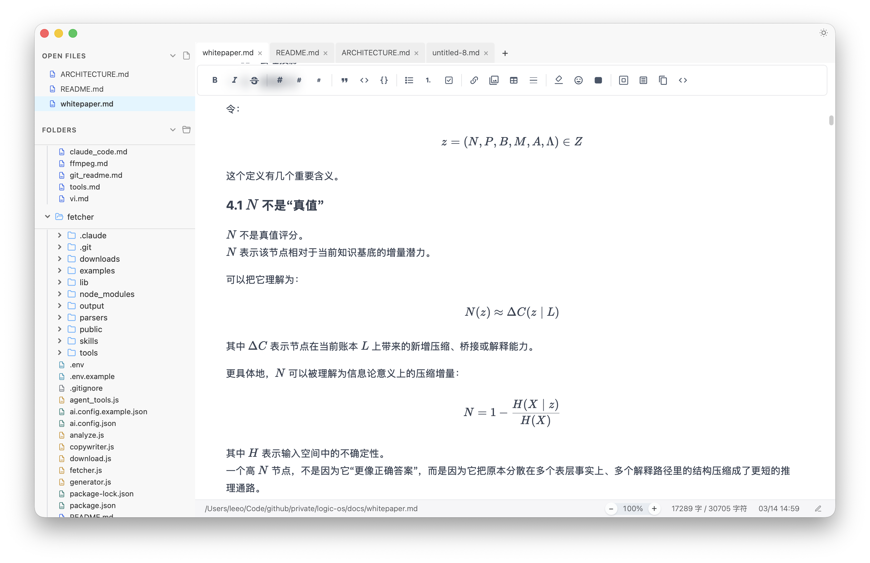Clear formatting with the eraser icon
The image size is (870, 563).
(558, 80)
